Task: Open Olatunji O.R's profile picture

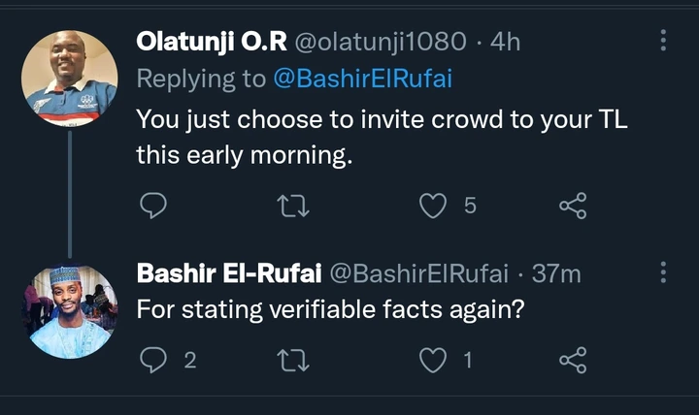Action: coord(69,79)
